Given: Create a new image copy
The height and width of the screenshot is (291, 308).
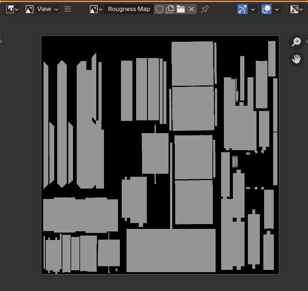Looking at the screenshot, I should tap(170, 9).
